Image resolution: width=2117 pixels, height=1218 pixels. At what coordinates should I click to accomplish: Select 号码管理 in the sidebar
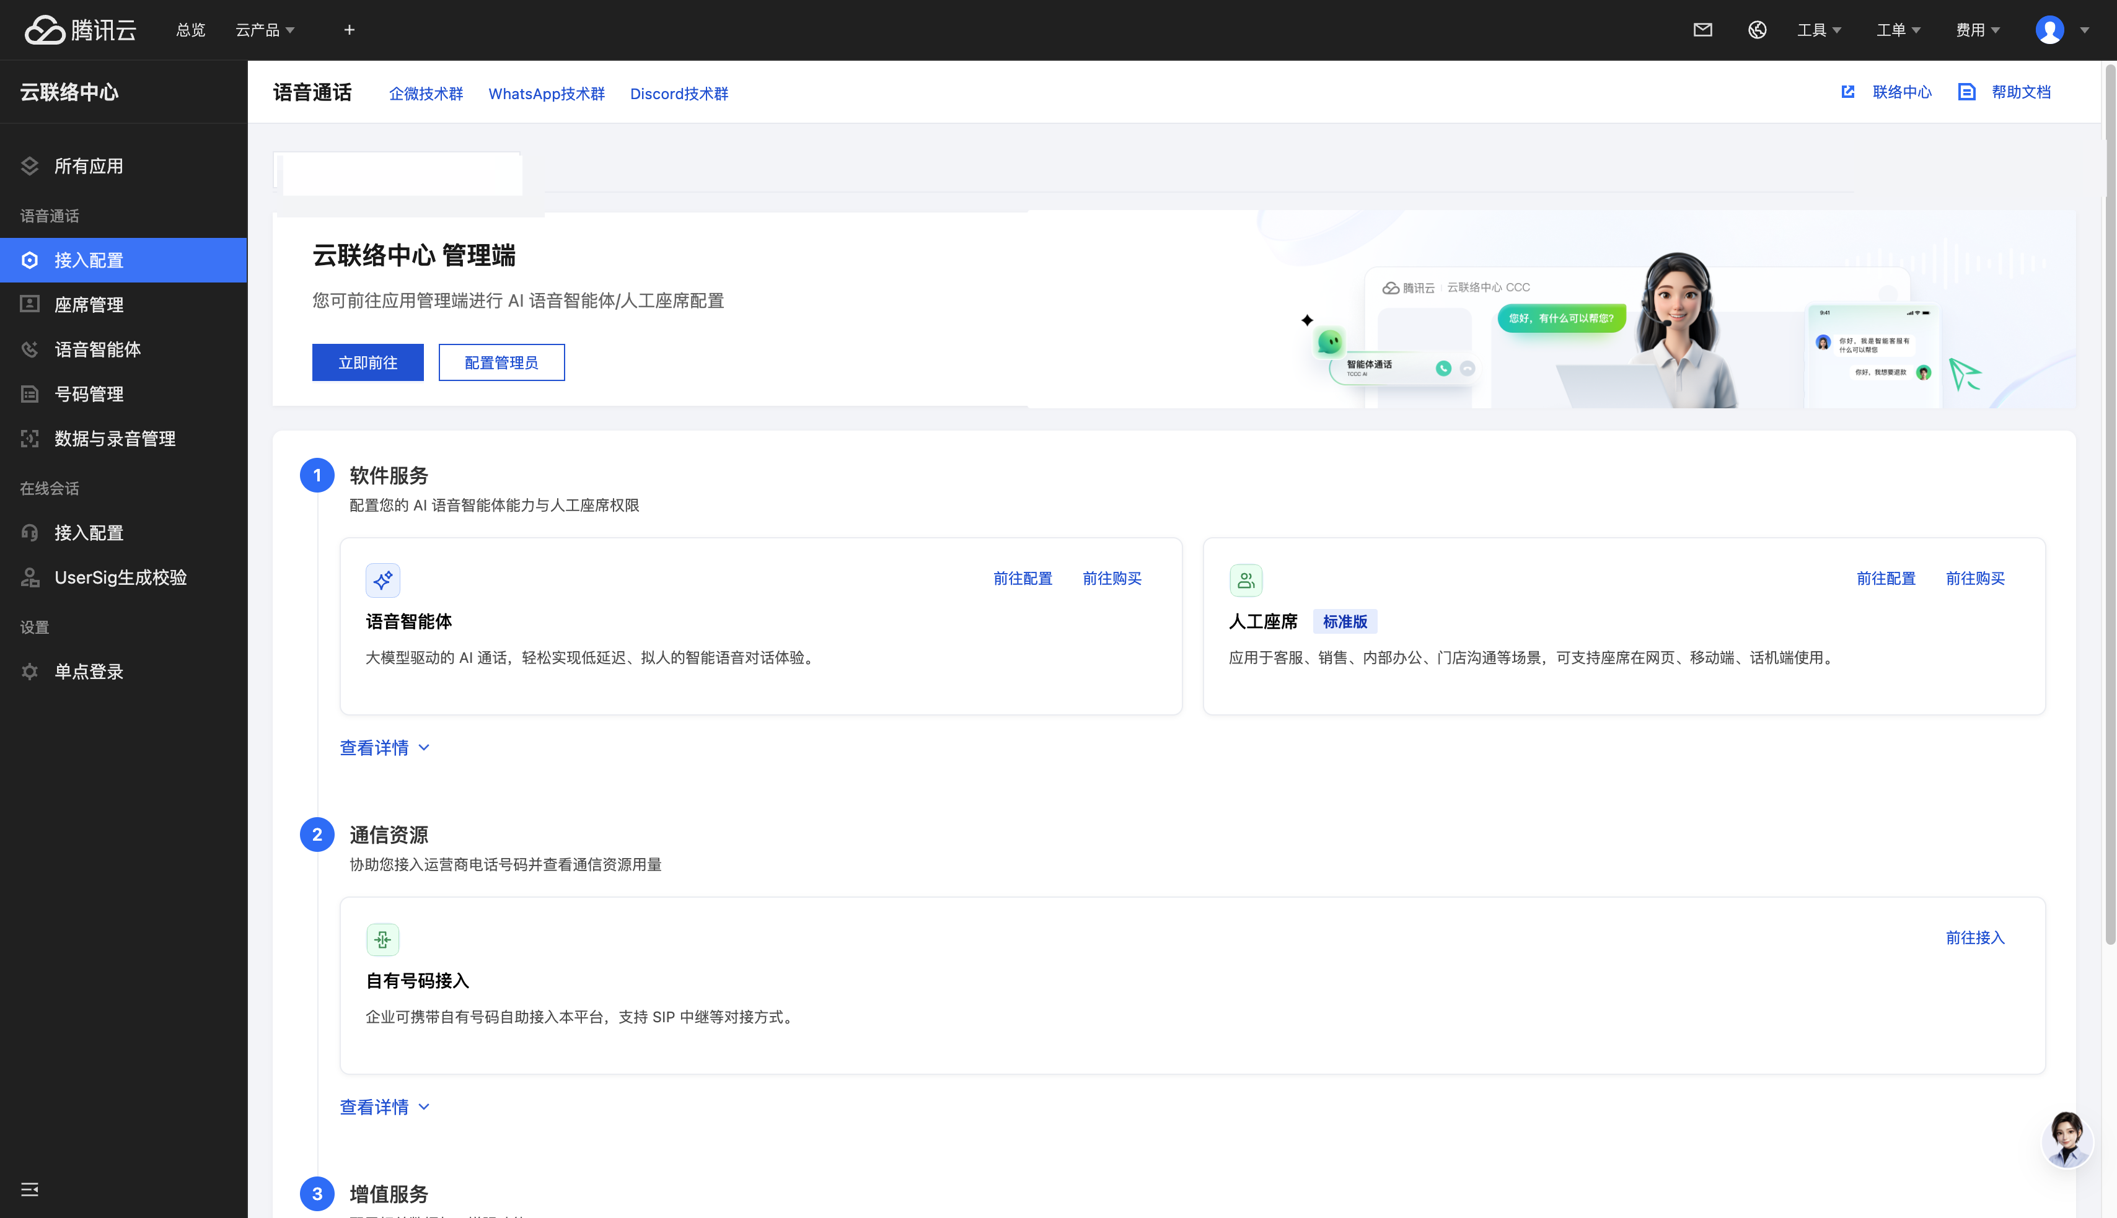click(x=124, y=393)
